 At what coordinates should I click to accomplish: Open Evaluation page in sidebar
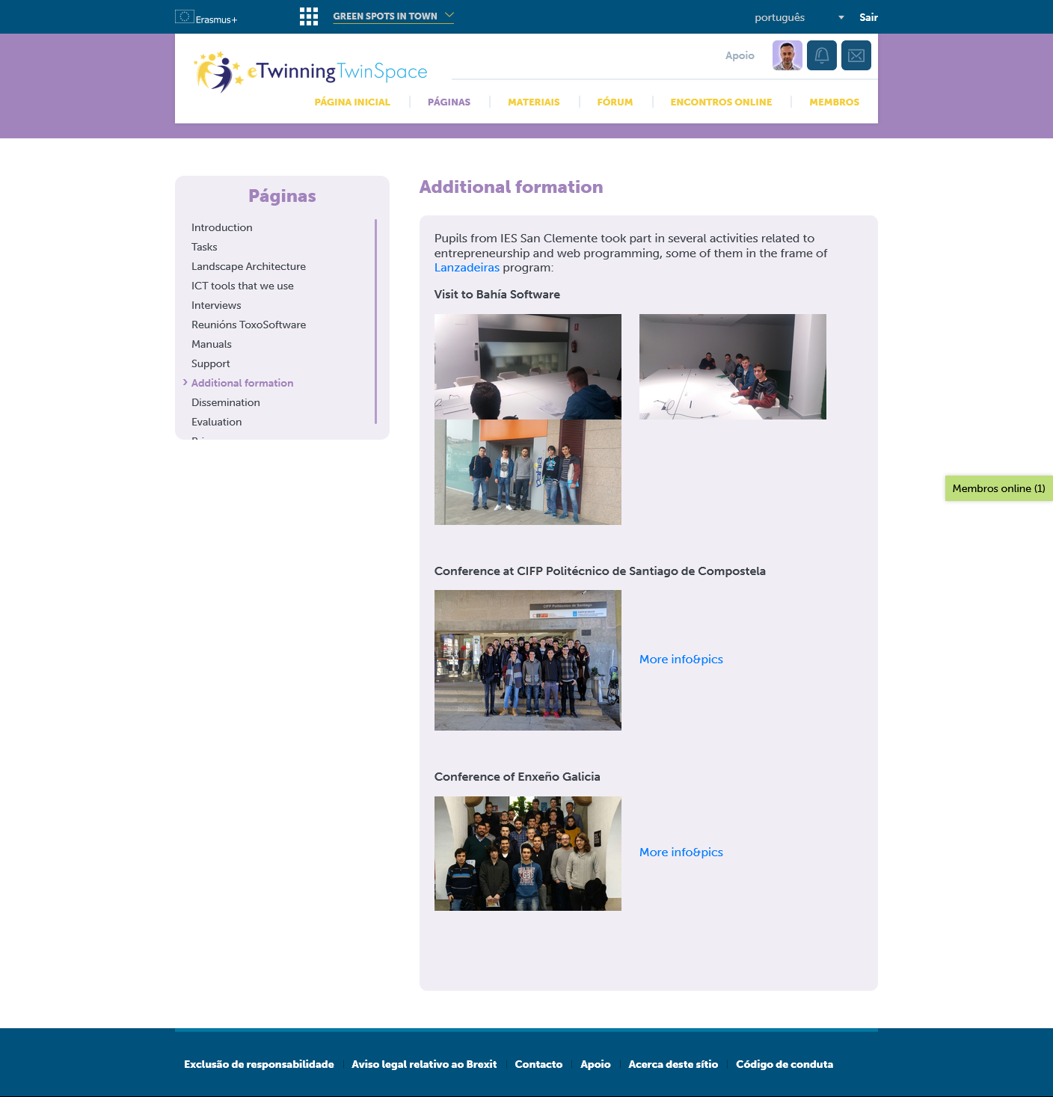coord(216,422)
